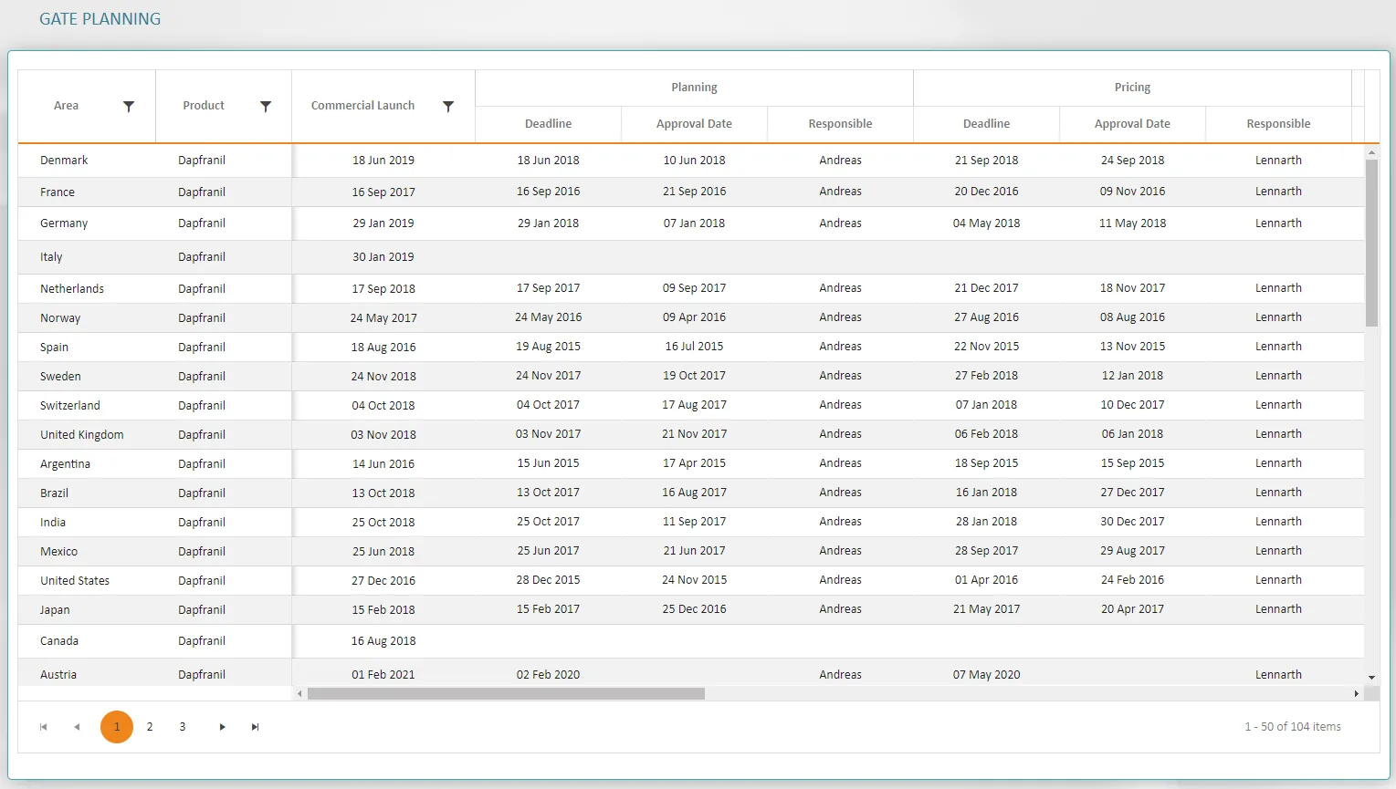Go to the next page

pyautogui.click(x=222, y=727)
